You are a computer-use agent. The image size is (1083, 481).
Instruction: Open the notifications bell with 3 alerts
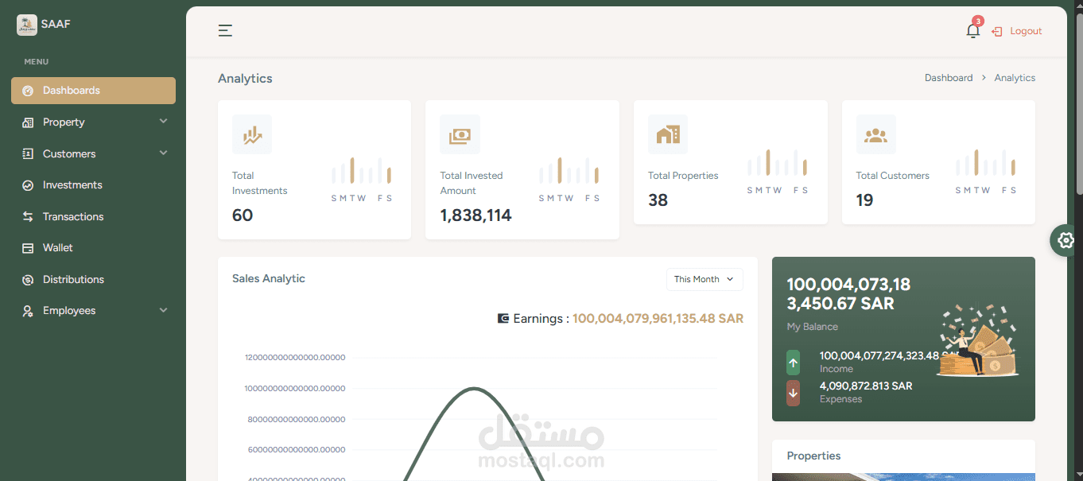(972, 30)
